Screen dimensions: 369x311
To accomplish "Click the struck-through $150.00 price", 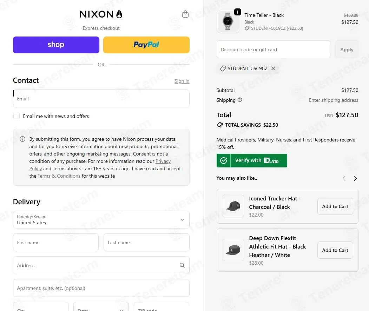I will 351,15.
